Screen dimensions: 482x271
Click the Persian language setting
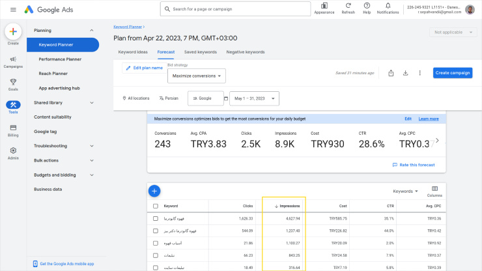click(169, 98)
